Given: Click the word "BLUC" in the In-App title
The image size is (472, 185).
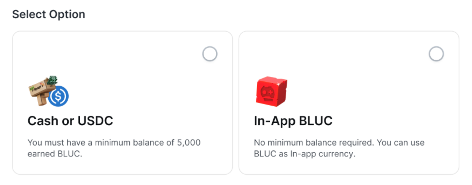Looking at the screenshot, I should pos(313,121).
